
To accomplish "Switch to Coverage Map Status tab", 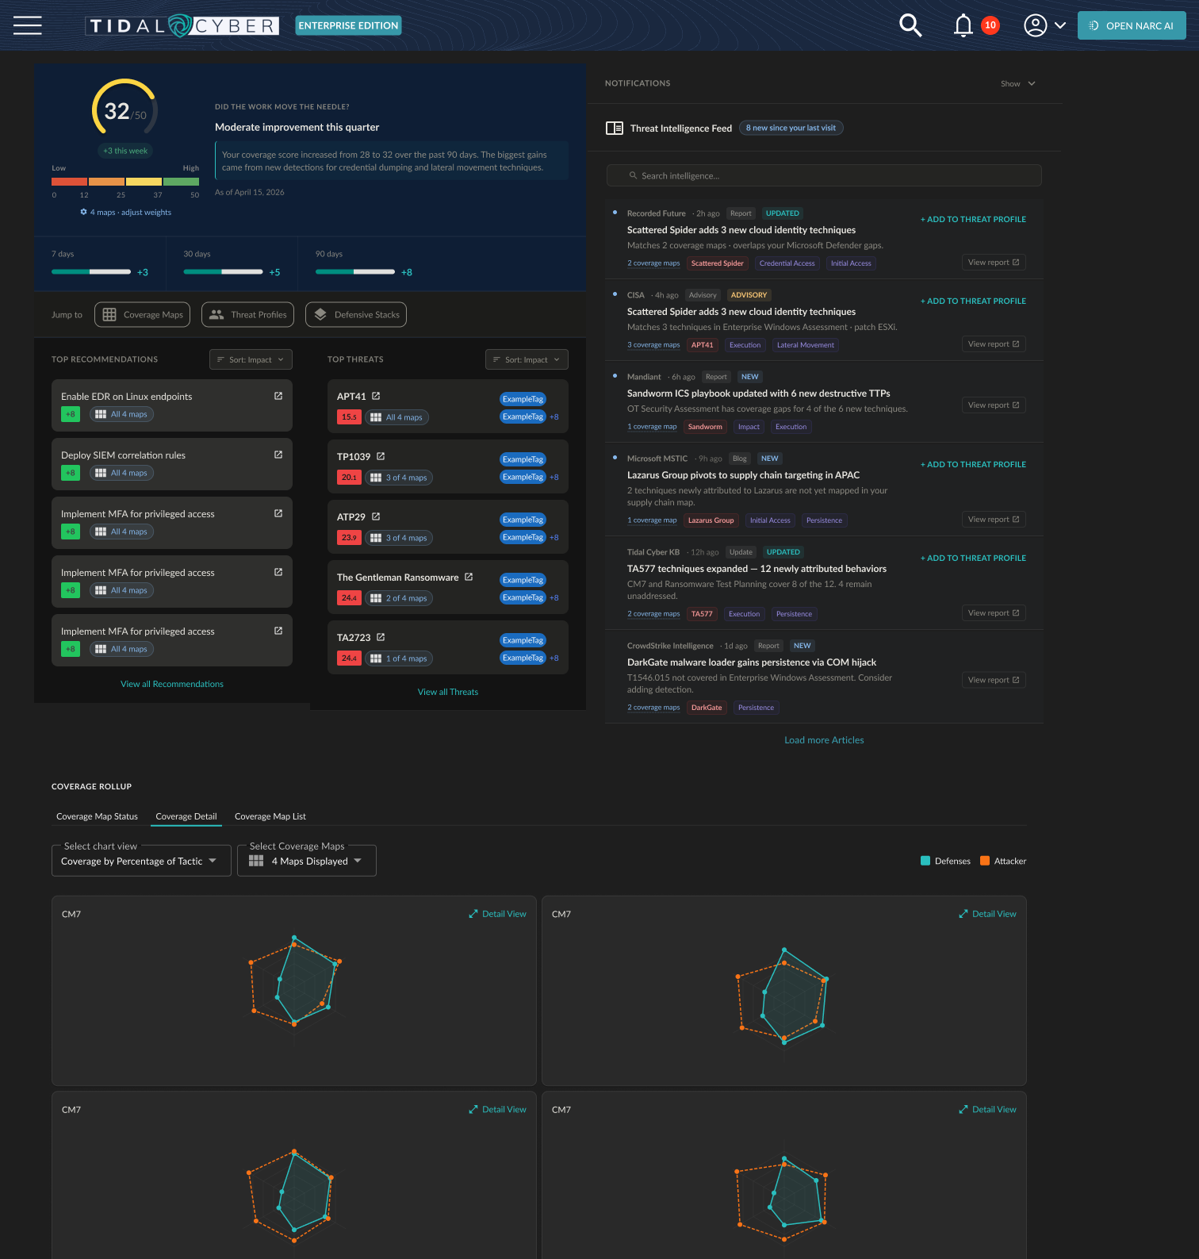I will [97, 816].
